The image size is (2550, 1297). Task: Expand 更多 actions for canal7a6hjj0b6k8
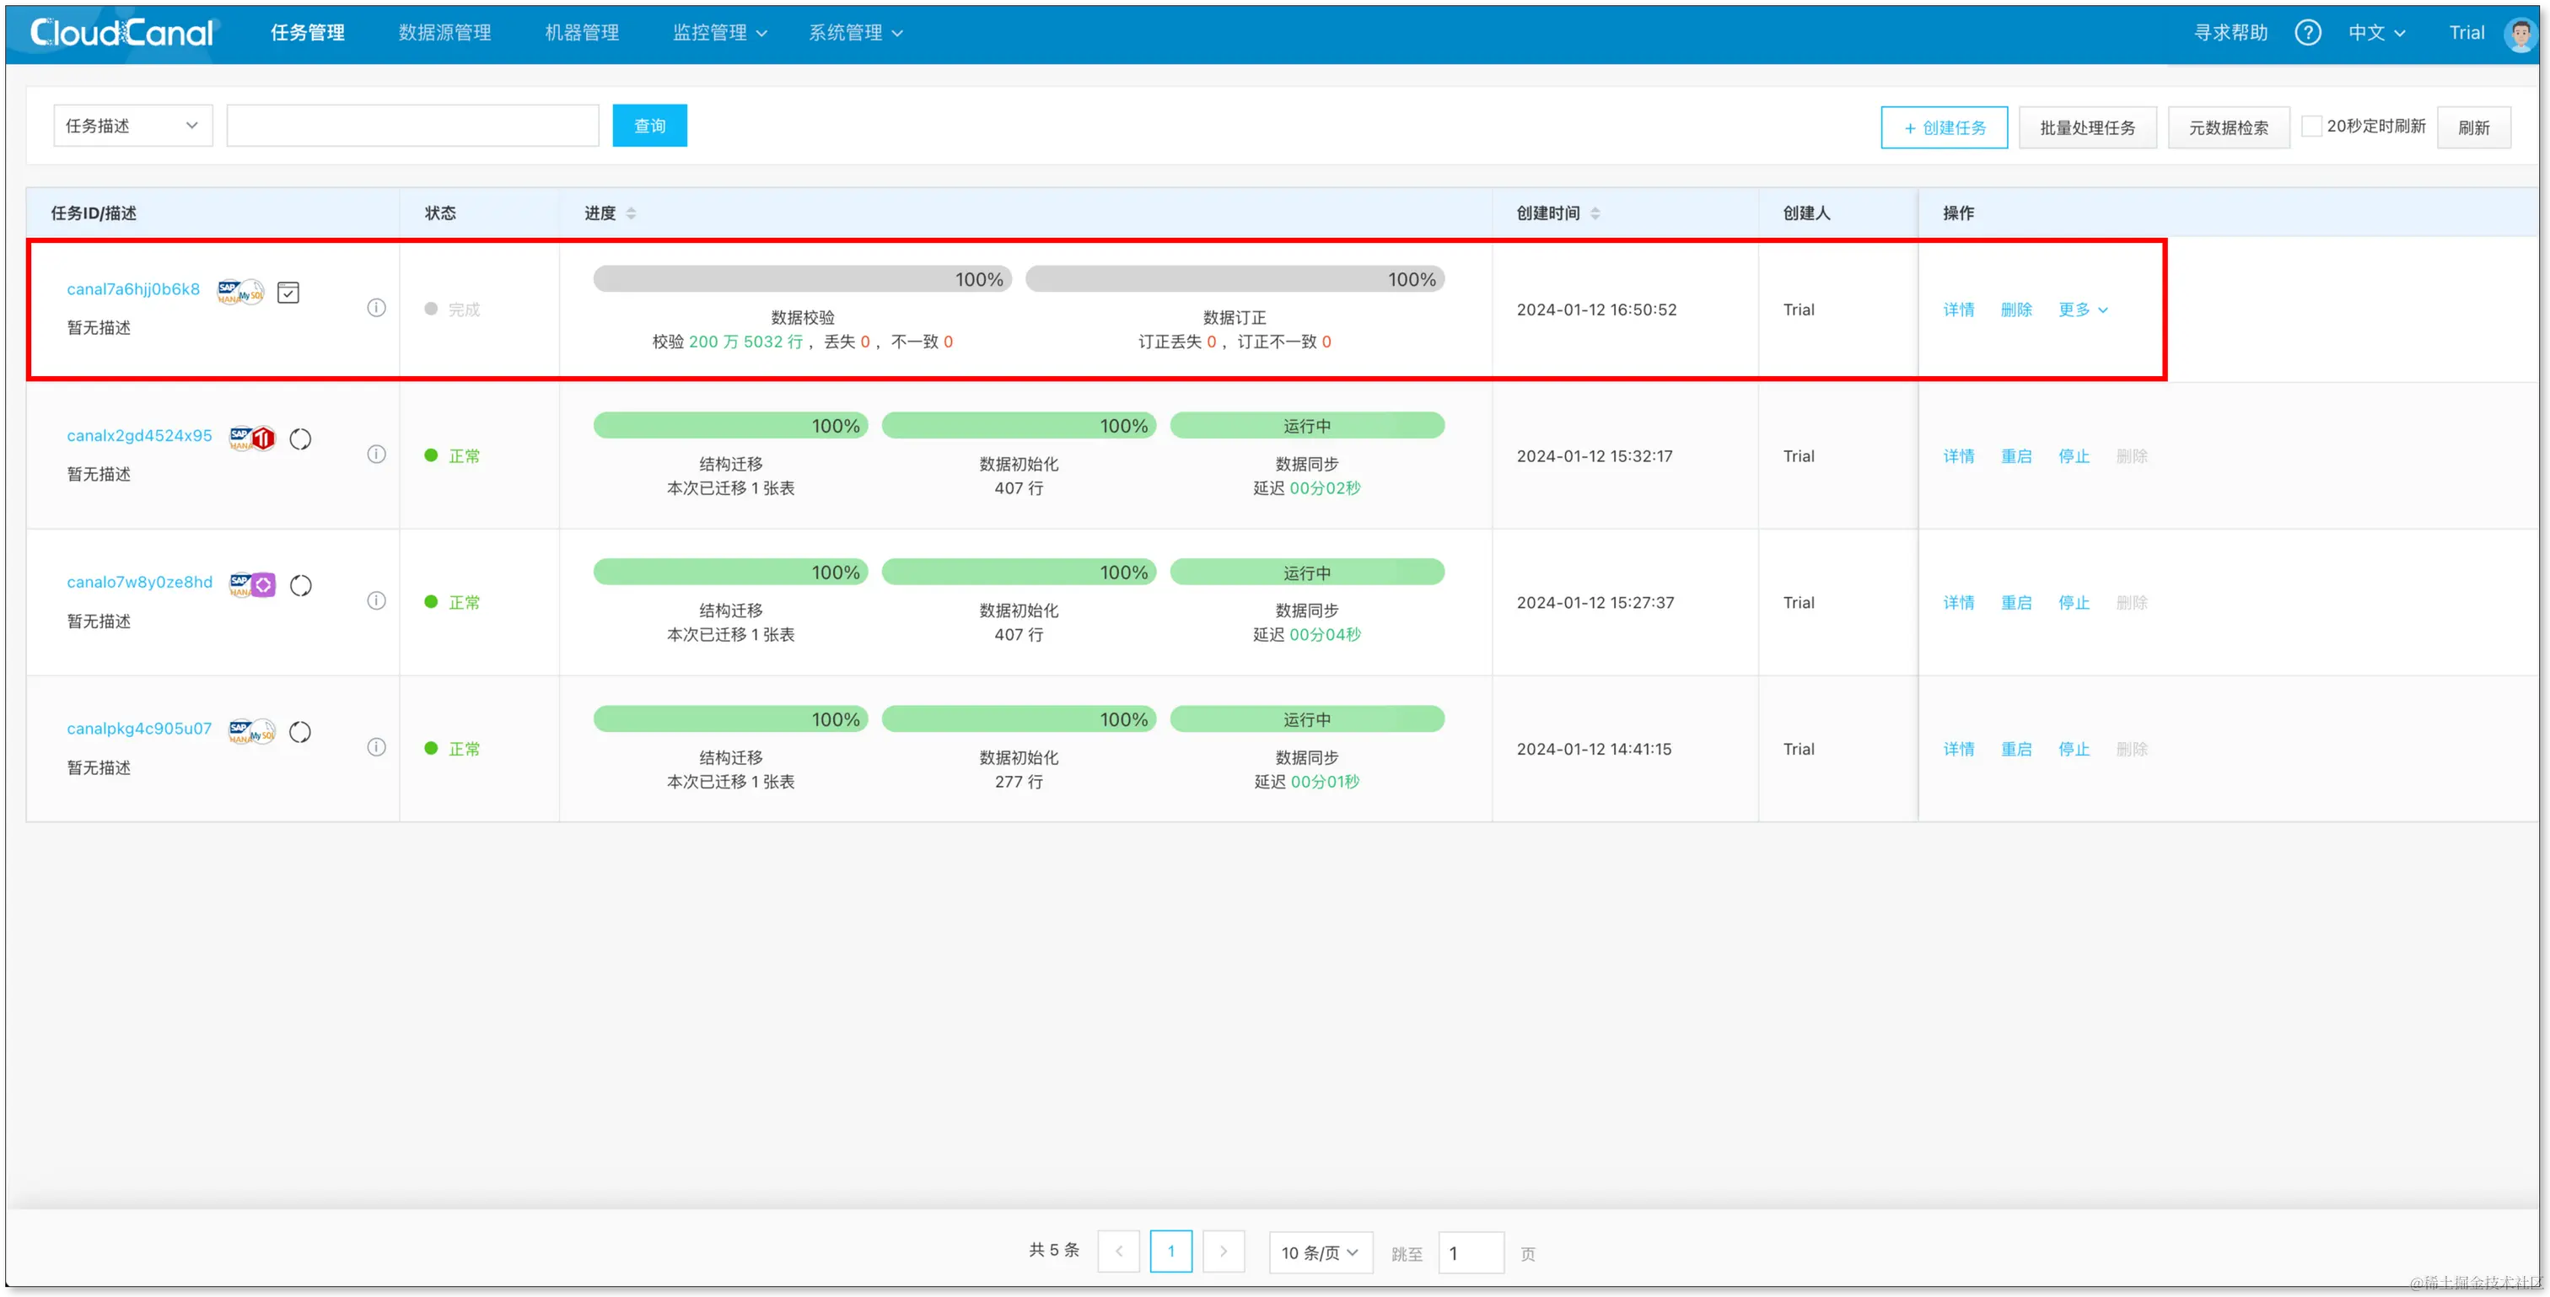(x=2083, y=309)
